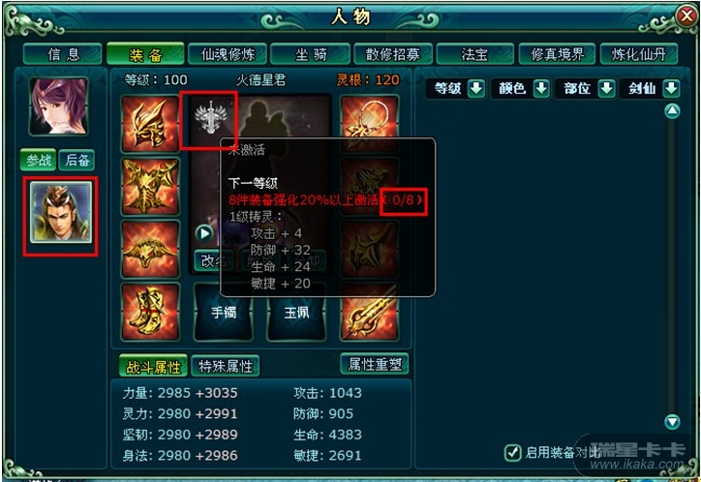Click the inventory scroll down arrow
Image resolution: width=701 pixels, height=482 pixels.
[x=672, y=422]
